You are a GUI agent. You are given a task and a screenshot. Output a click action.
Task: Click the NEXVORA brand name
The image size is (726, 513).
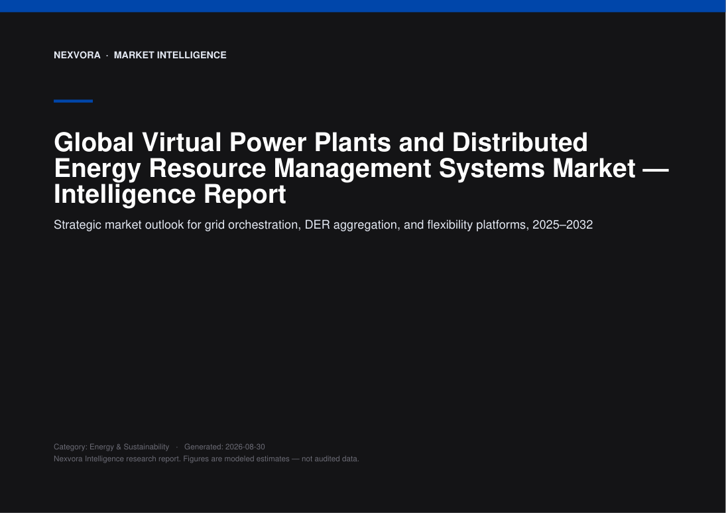[77, 55]
